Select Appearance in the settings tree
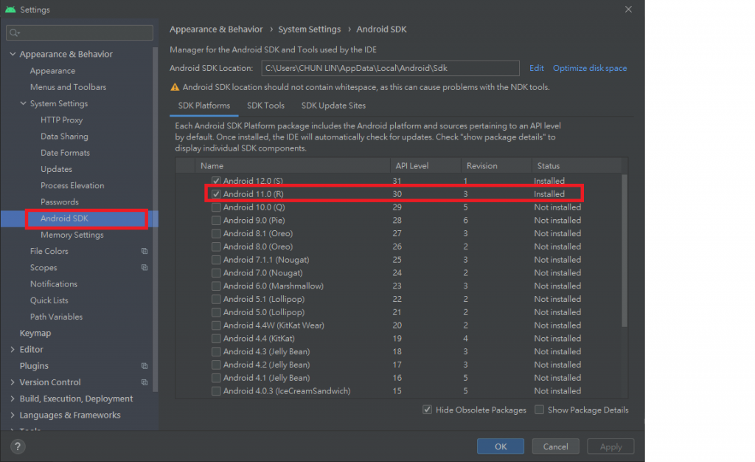 pos(52,71)
